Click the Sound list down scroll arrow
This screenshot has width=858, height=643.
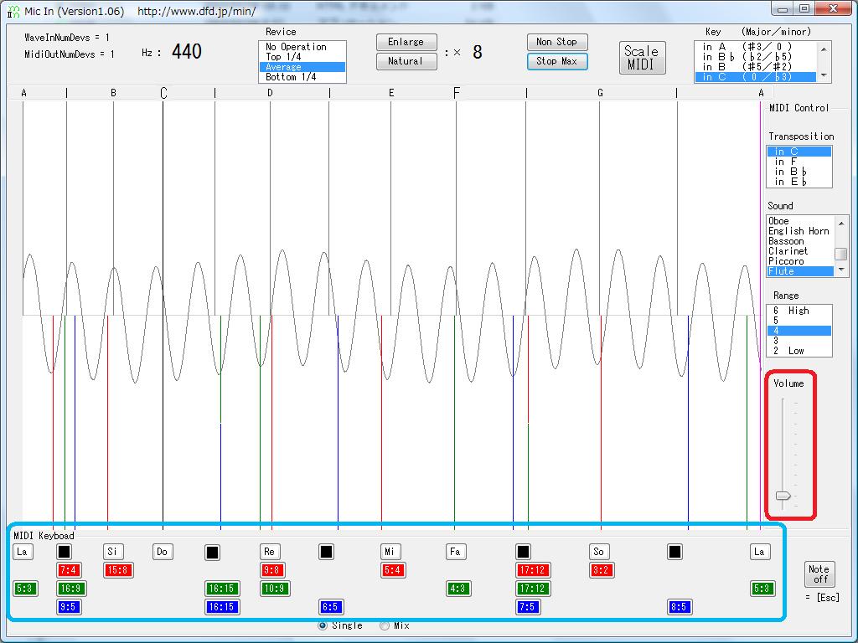[x=841, y=270]
